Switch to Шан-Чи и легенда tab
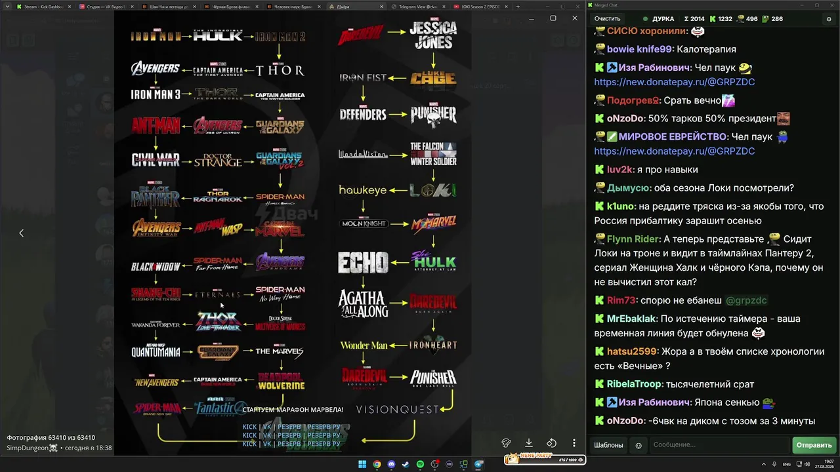 167,7
